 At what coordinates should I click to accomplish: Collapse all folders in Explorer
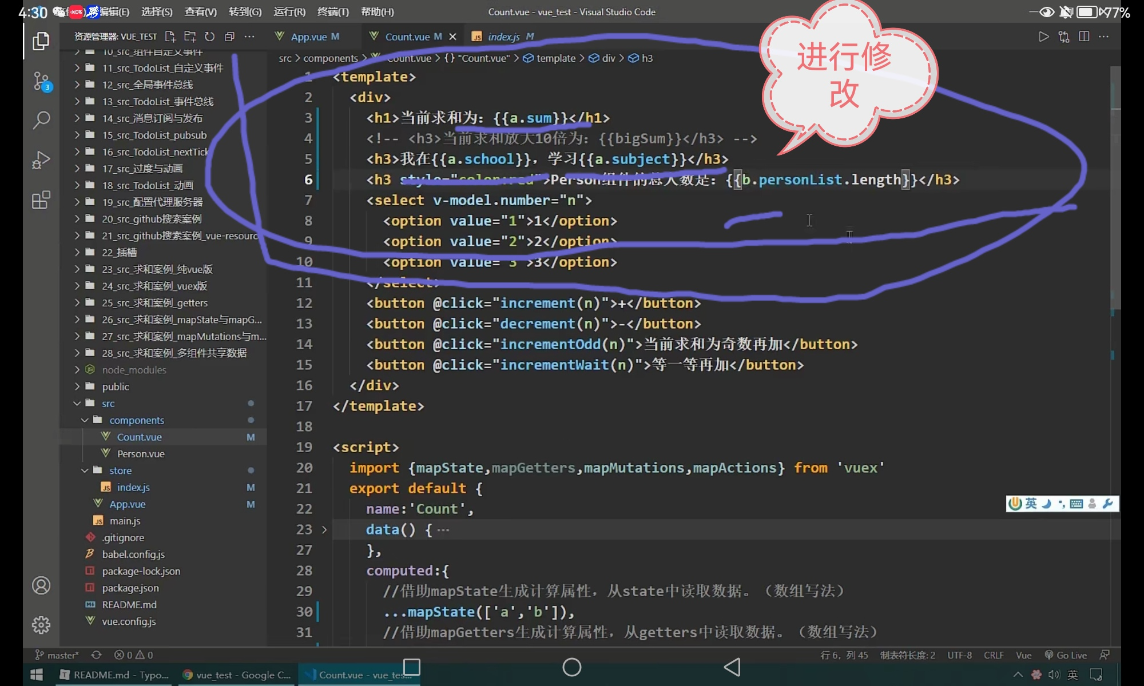[x=229, y=37]
